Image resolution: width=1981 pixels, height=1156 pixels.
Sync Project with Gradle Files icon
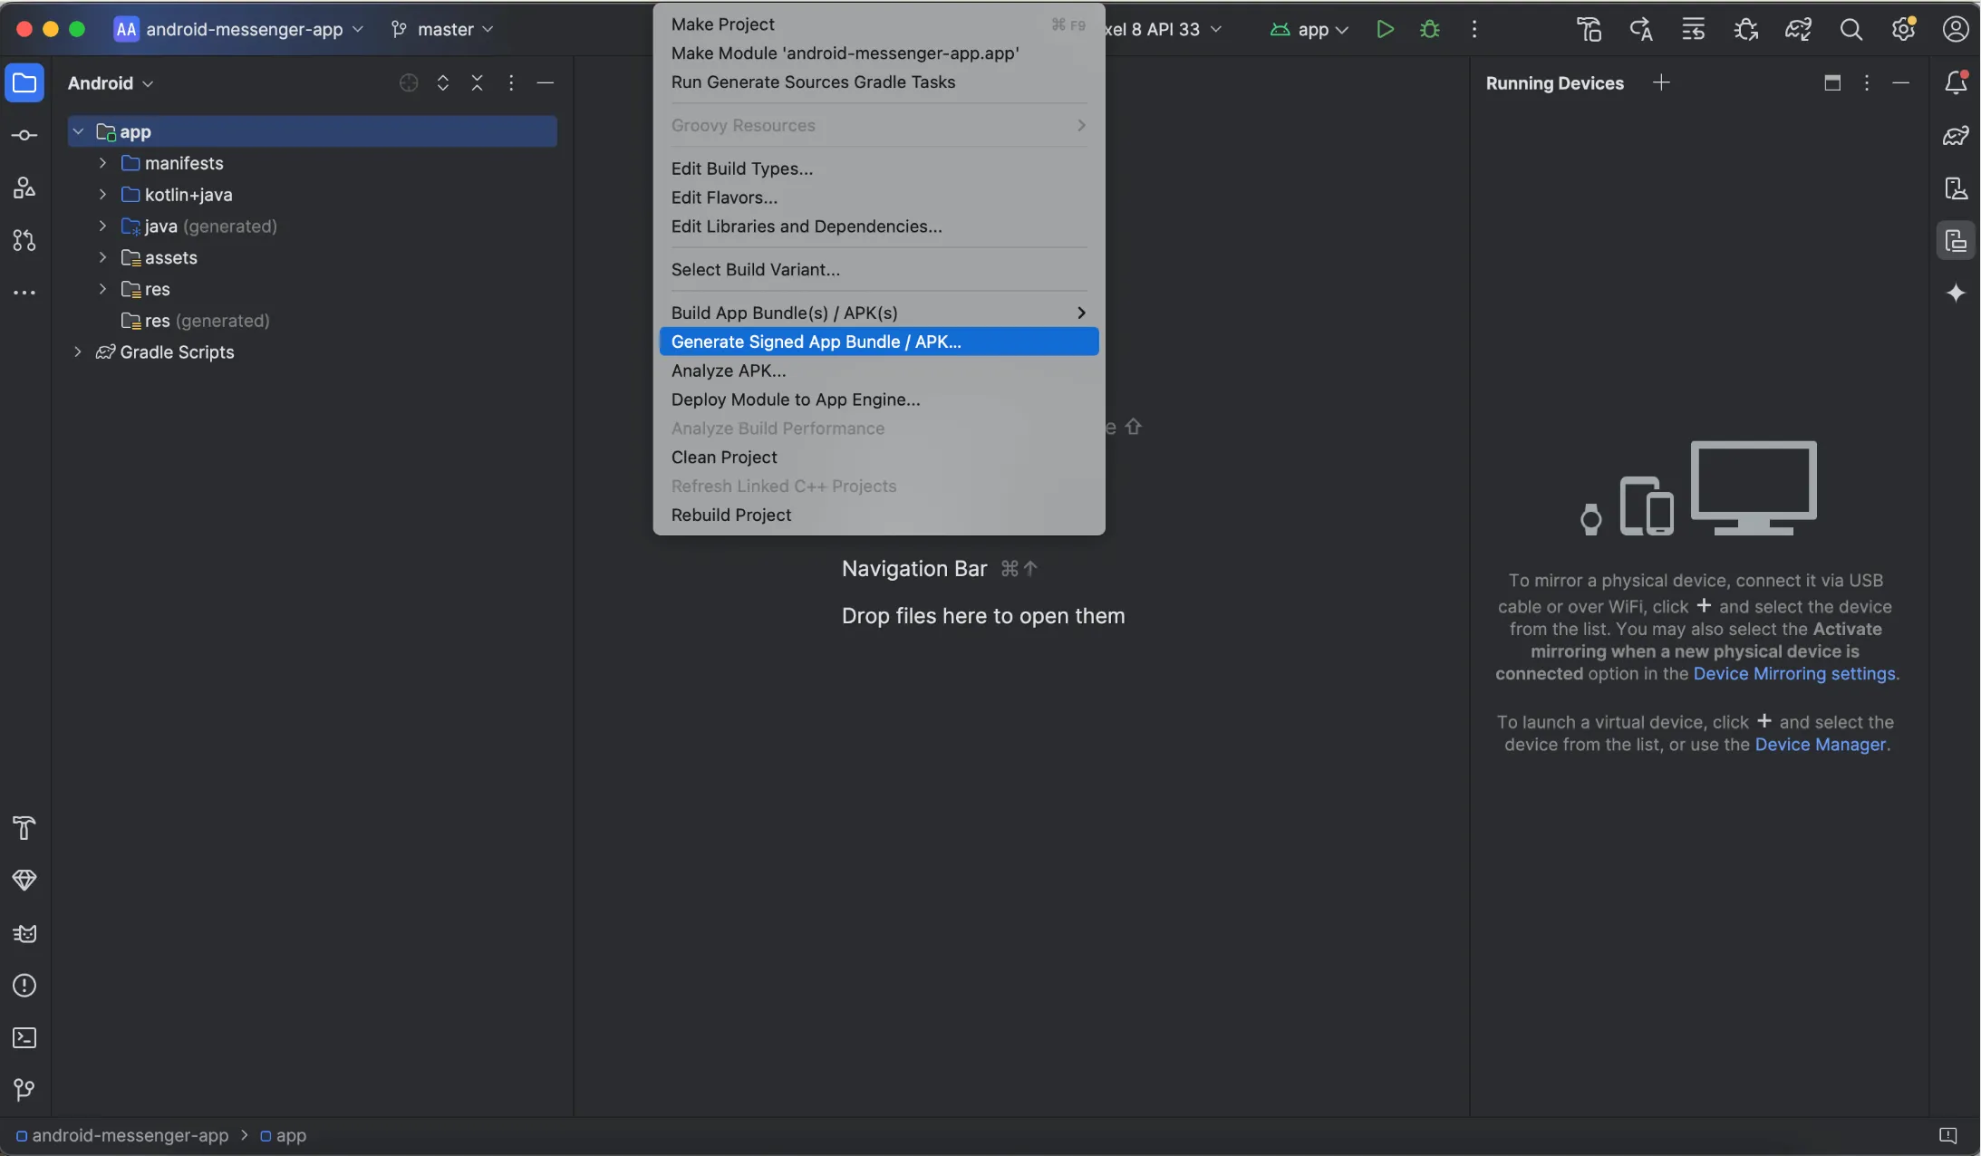1799,29
